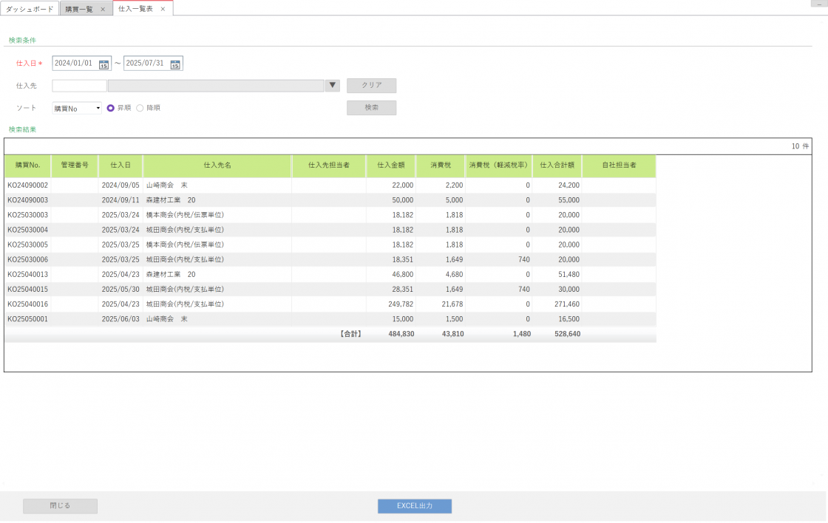The height and width of the screenshot is (523, 828).
Task: Click the 閉じる button
Action: (x=60, y=506)
